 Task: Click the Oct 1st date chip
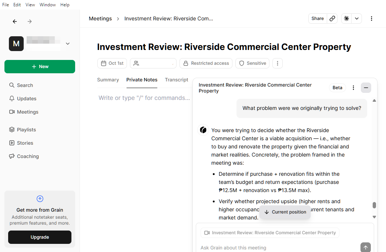click(x=112, y=63)
